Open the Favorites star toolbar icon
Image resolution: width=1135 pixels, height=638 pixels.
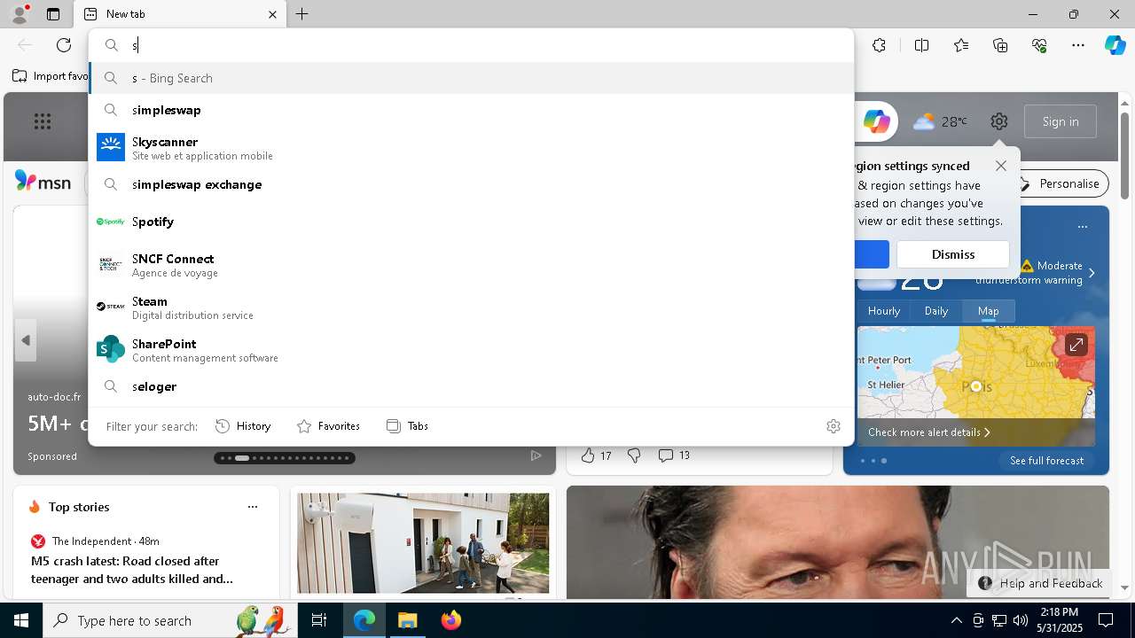(x=961, y=45)
